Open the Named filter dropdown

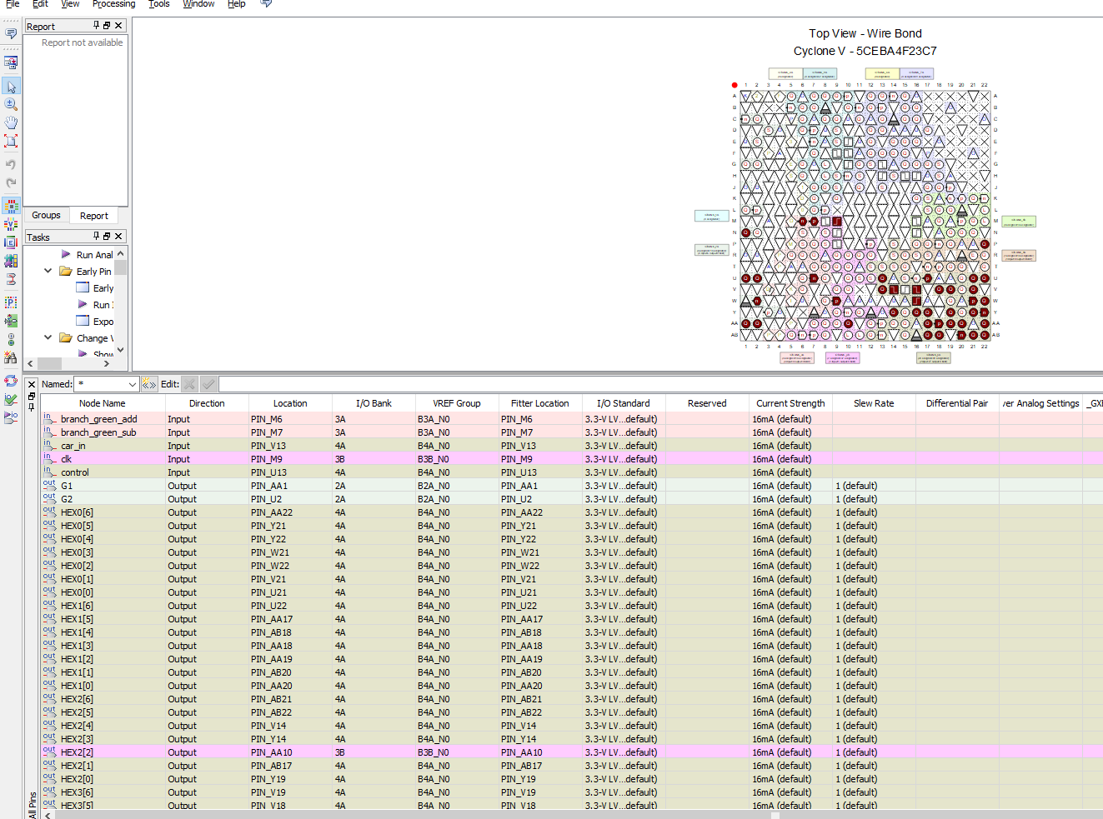point(132,384)
